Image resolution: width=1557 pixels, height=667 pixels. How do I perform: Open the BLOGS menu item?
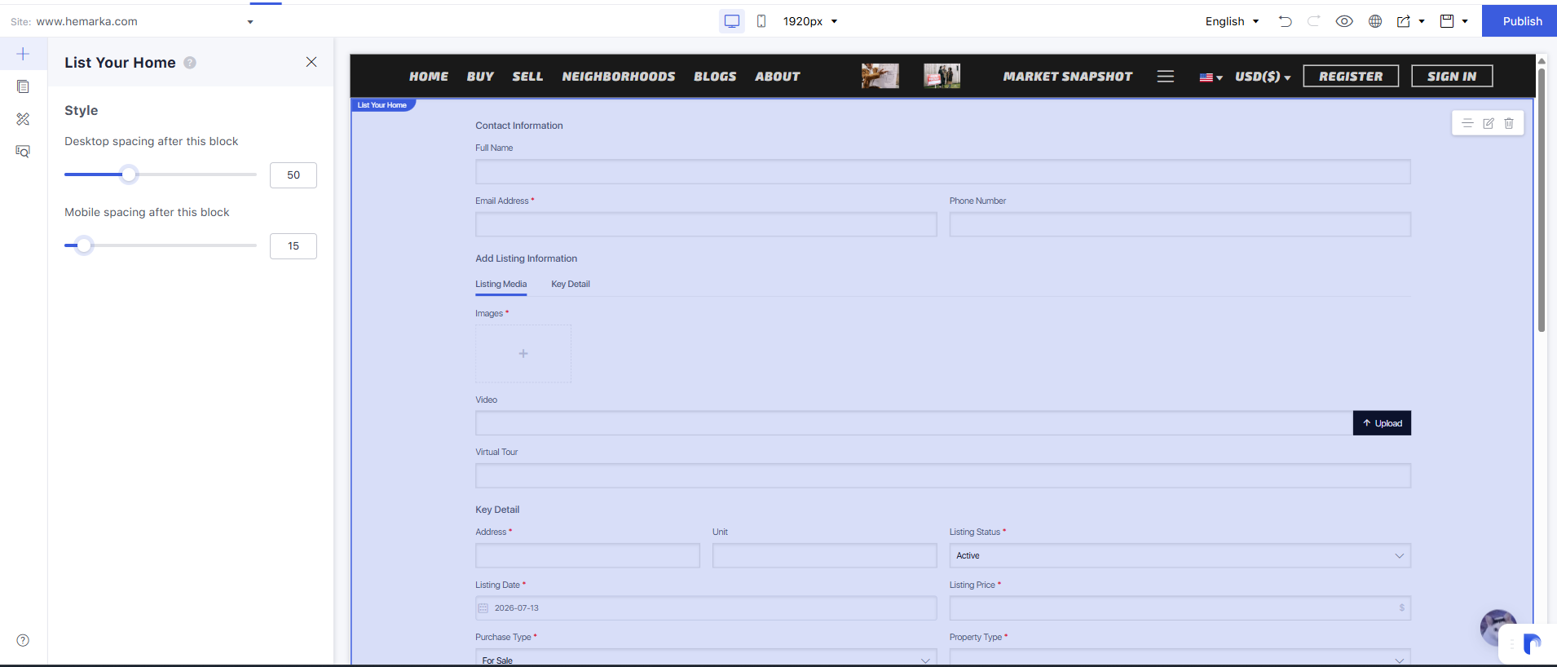pyautogui.click(x=715, y=77)
